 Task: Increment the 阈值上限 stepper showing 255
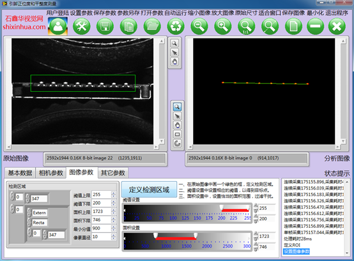pyautogui.click(x=114, y=193)
